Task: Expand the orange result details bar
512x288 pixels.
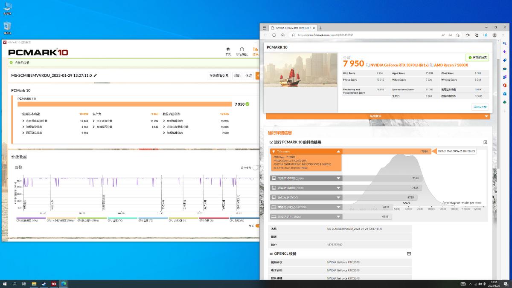Action: coord(378,116)
